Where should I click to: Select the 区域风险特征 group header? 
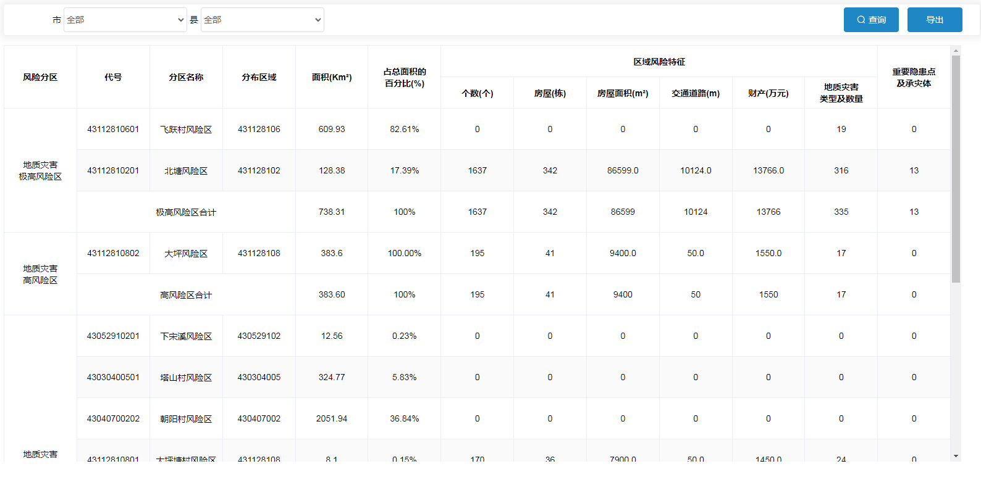coord(659,62)
